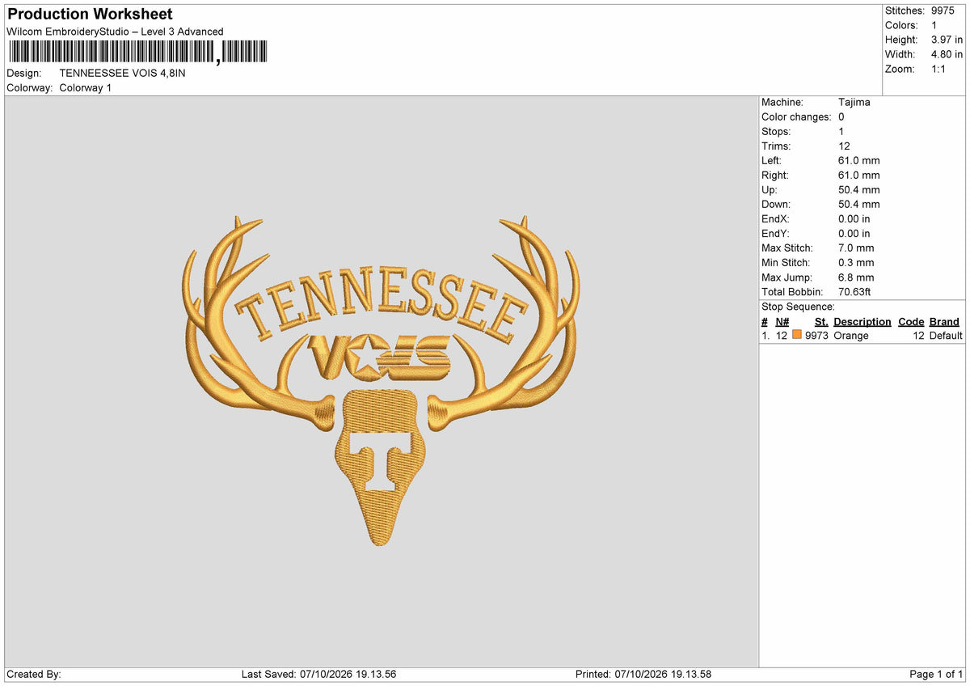Click the 'Last Saved: 07/10/2026 19.13.56' footer text
Image resolution: width=970 pixels, height=686 pixels.
(318, 675)
